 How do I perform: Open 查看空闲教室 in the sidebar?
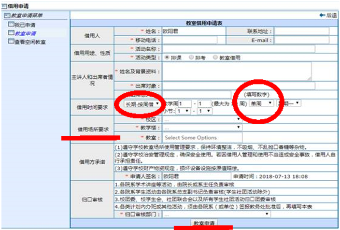(30, 42)
